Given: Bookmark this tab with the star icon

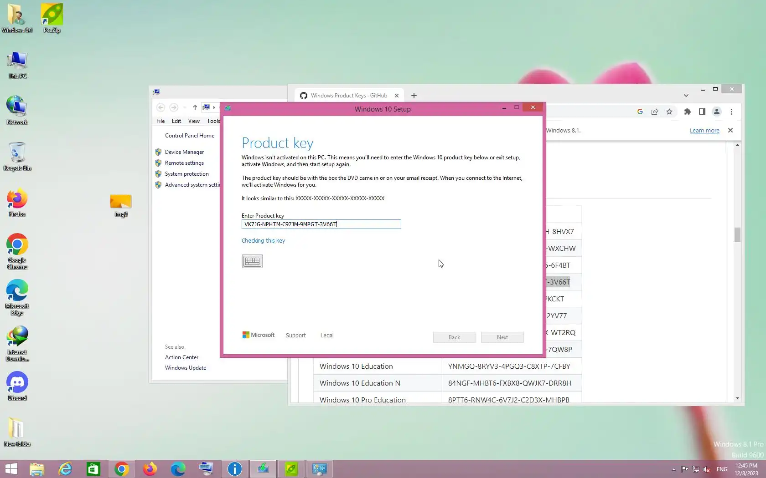Looking at the screenshot, I should point(669,112).
